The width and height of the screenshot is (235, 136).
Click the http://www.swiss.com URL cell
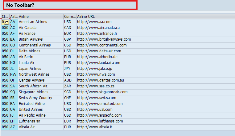tap(155, 98)
